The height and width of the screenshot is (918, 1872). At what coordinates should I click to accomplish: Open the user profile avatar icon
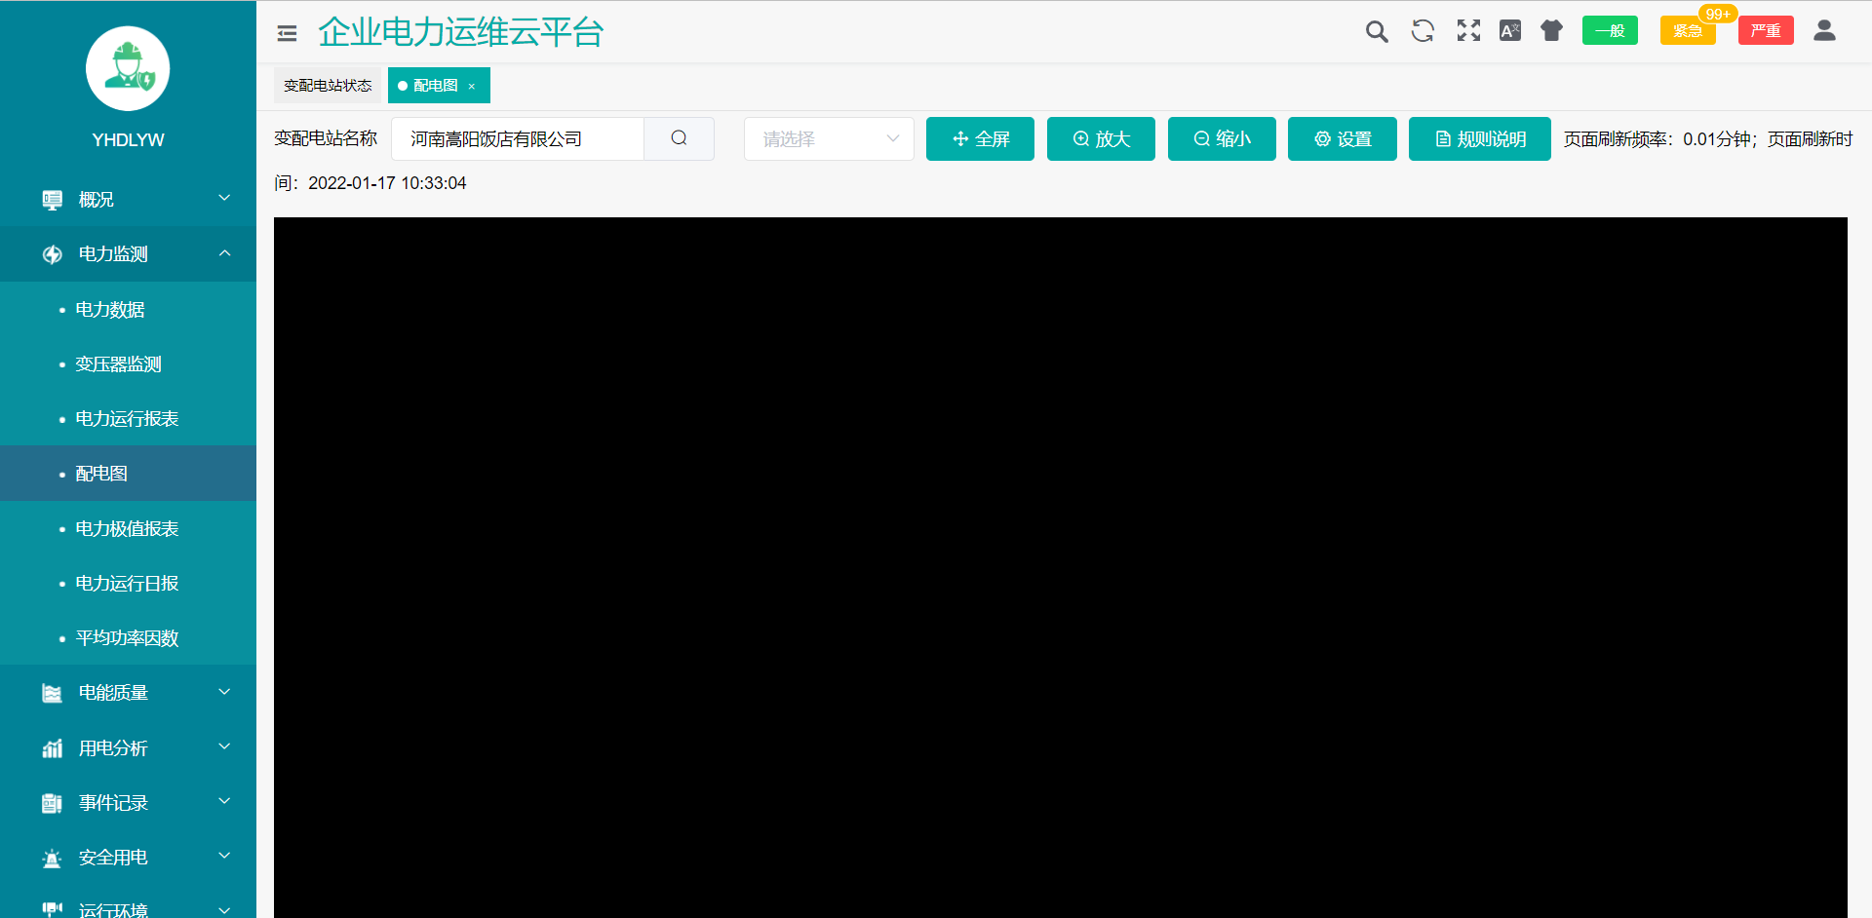(1824, 31)
